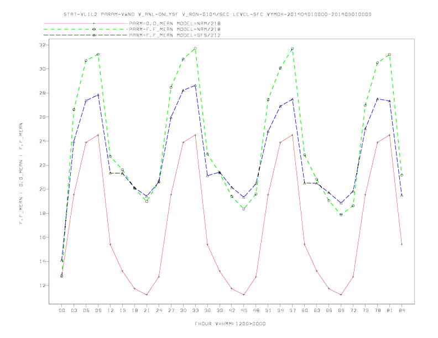Click y-axis tick value 32
The width and height of the screenshot is (438, 338).
pyautogui.click(x=43, y=45)
